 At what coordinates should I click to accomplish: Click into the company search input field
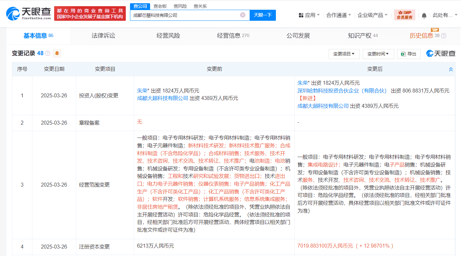point(185,15)
